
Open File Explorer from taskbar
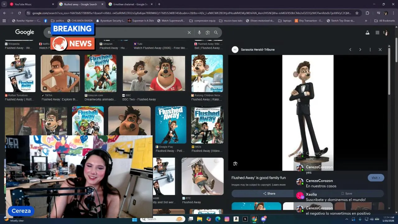tap(200, 219)
